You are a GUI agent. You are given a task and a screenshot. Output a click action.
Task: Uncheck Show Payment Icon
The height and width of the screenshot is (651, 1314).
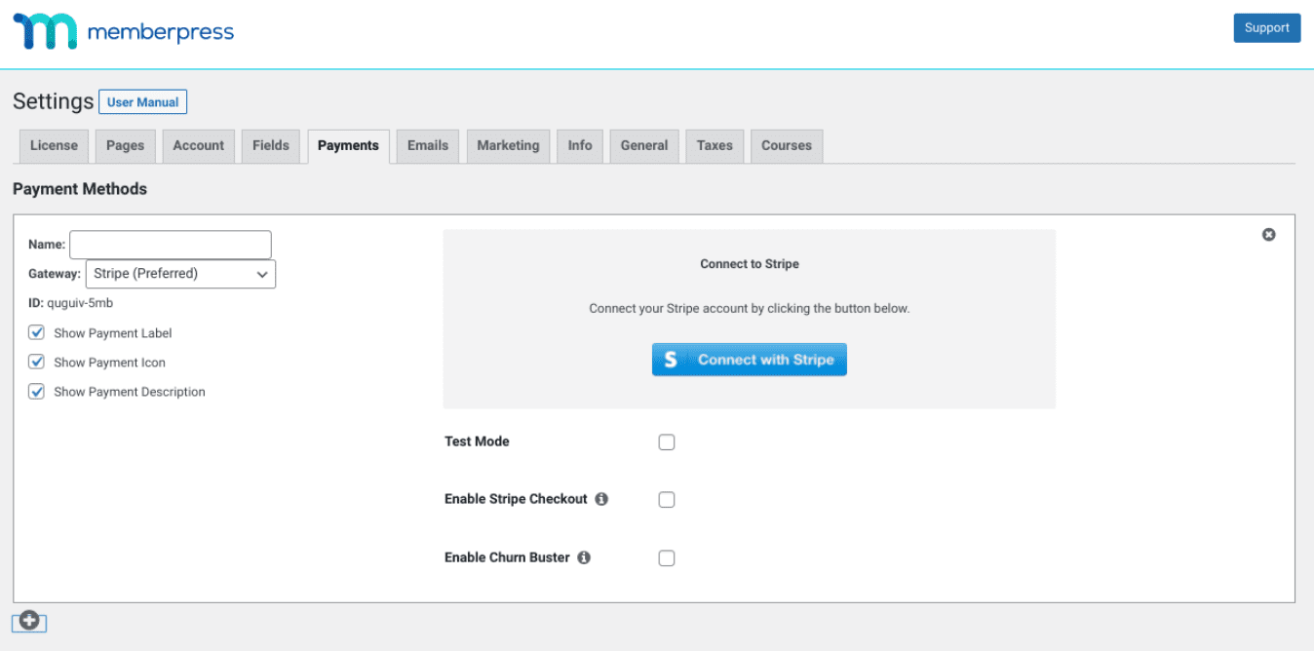36,362
